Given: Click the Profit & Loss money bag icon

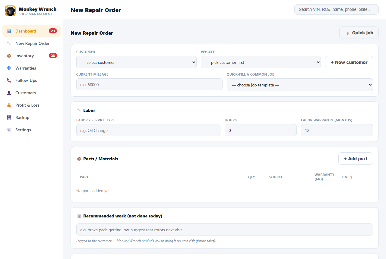Looking at the screenshot, I should 9,105.
